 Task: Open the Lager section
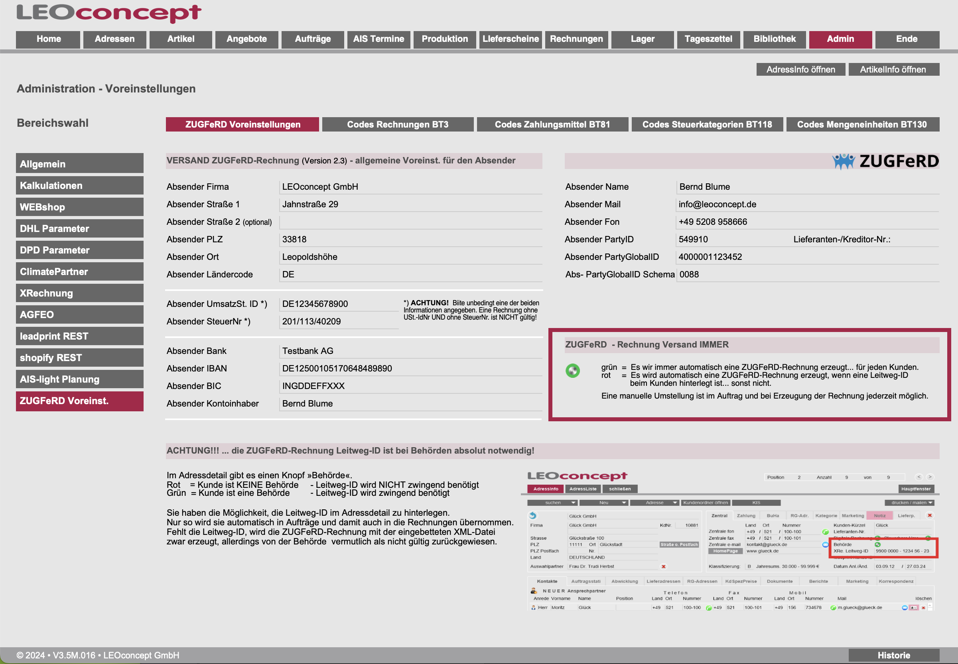point(643,39)
